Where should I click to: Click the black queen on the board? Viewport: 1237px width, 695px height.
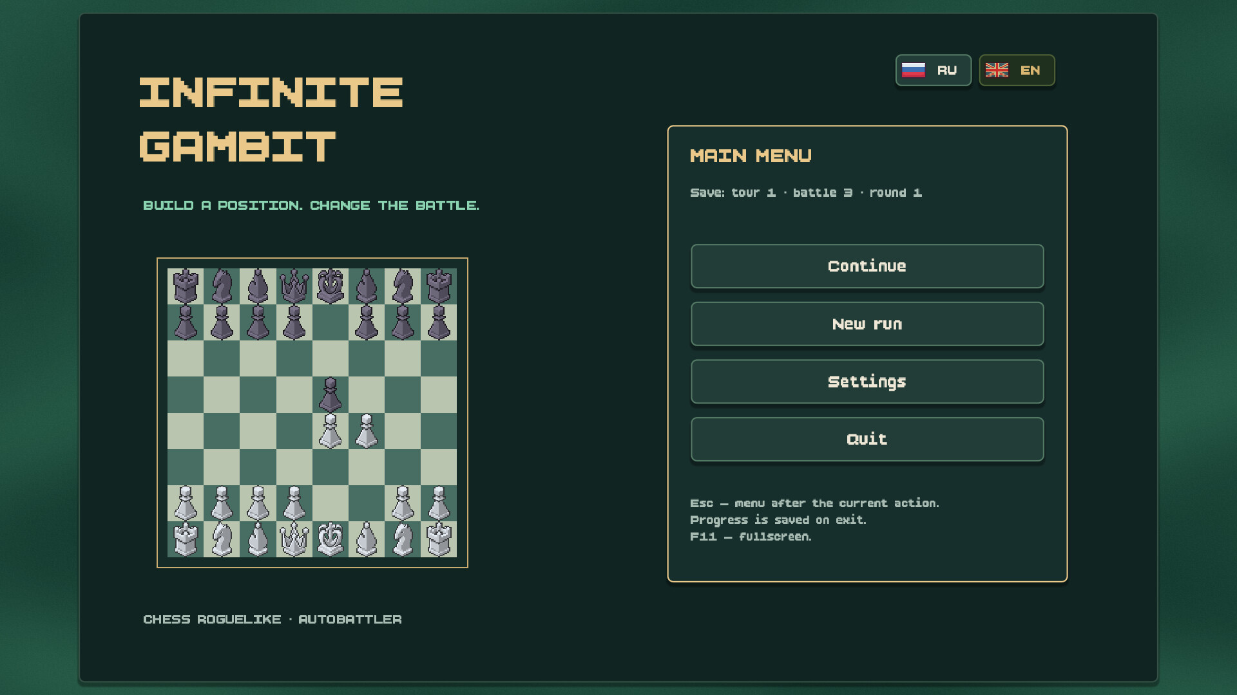pyautogui.click(x=294, y=286)
